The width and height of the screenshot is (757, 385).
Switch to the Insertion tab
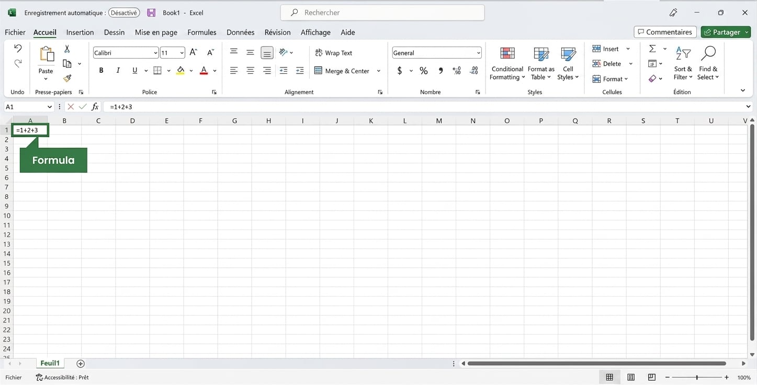[80, 32]
